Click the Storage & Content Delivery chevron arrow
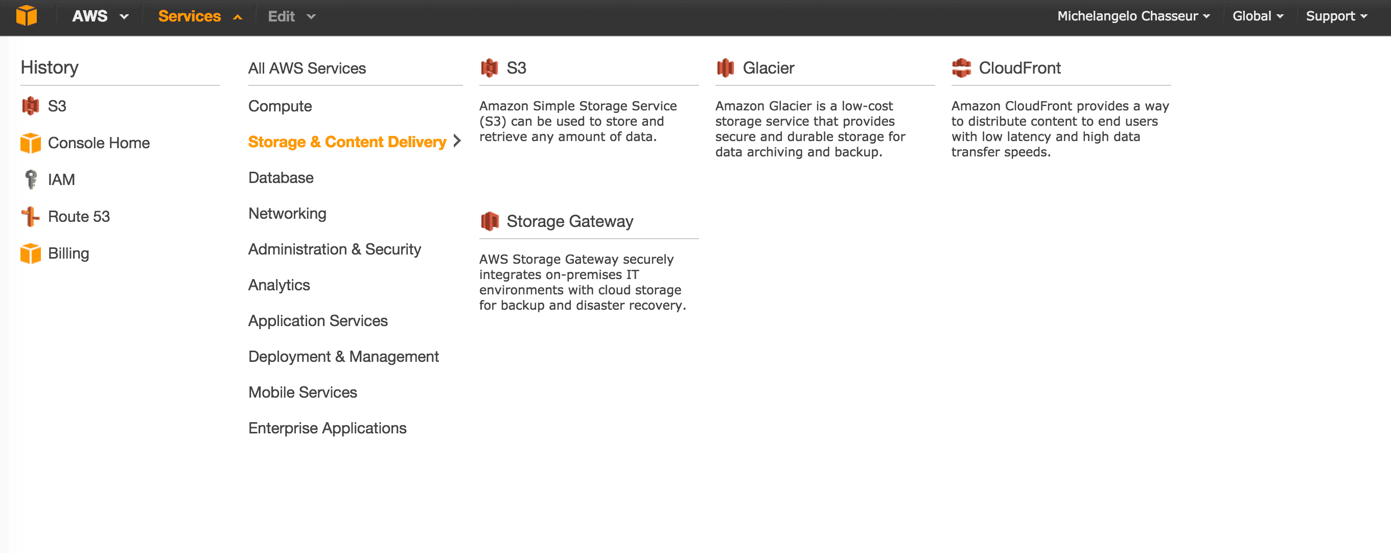The image size is (1391, 553). (x=457, y=142)
